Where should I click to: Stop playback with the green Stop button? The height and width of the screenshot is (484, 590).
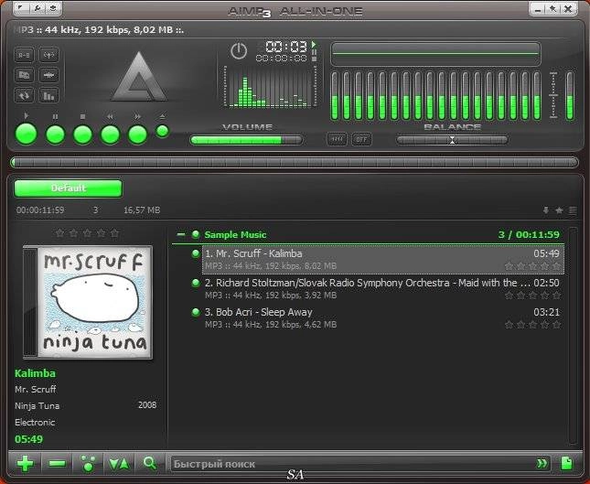point(82,134)
